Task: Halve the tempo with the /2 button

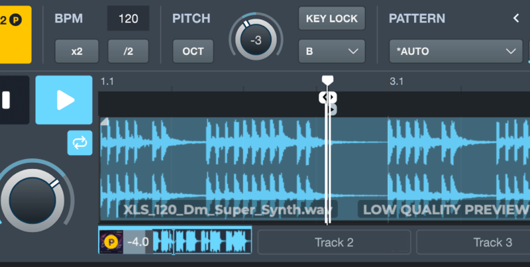Action: [128, 51]
